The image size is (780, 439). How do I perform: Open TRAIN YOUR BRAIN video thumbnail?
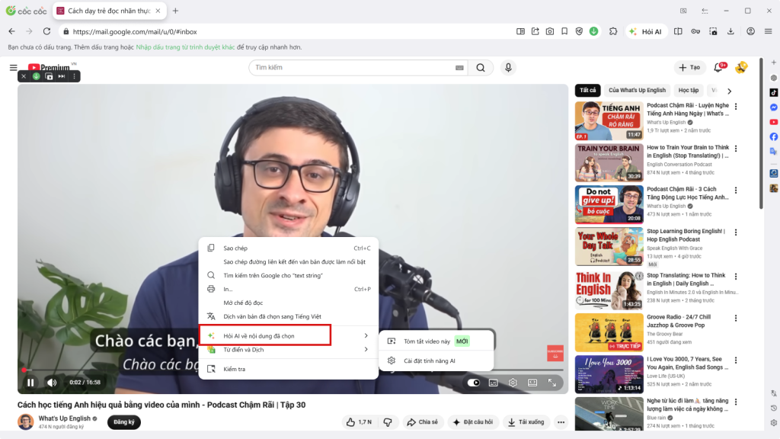click(609, 163)
